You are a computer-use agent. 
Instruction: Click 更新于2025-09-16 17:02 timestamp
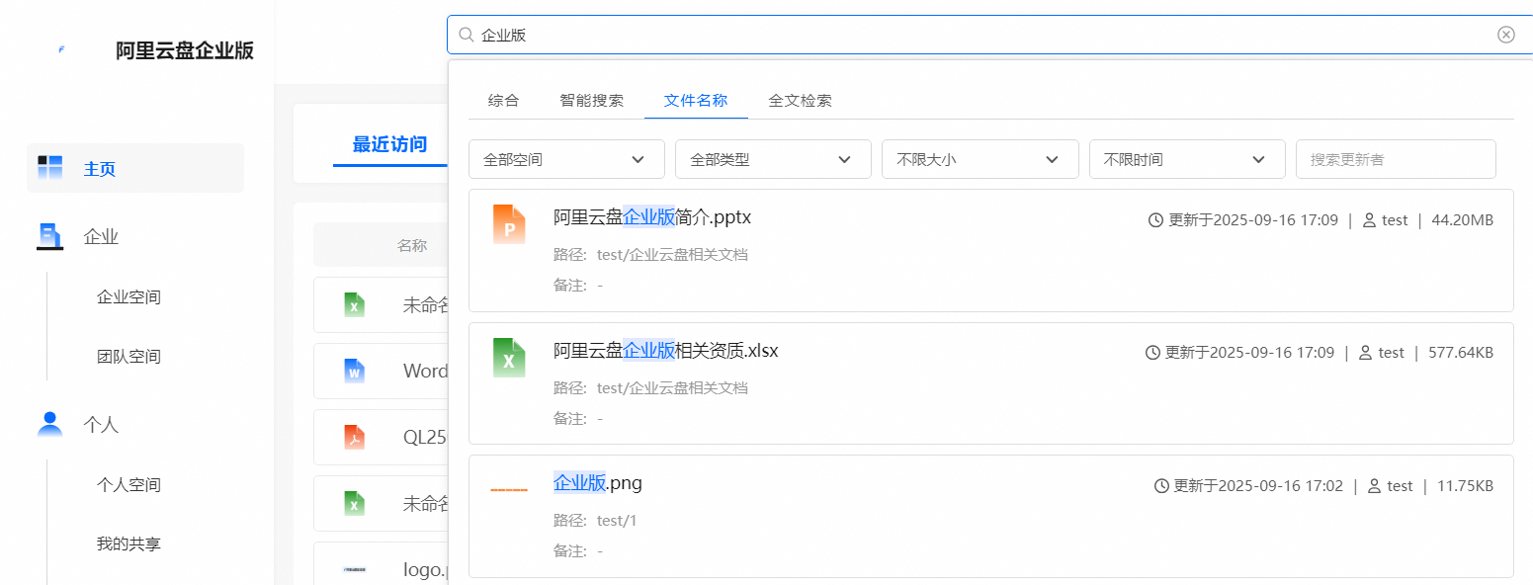point(1257,486)
